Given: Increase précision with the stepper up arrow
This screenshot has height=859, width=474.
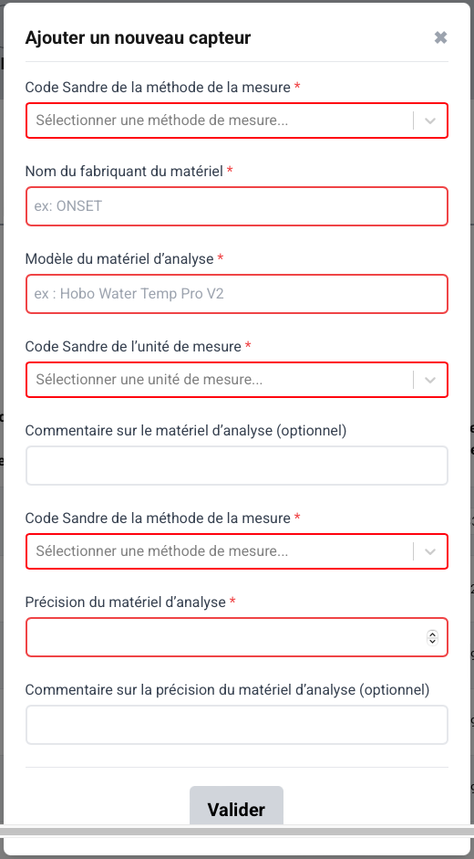Looking at the screenshot, I should [x=432, y=634].
